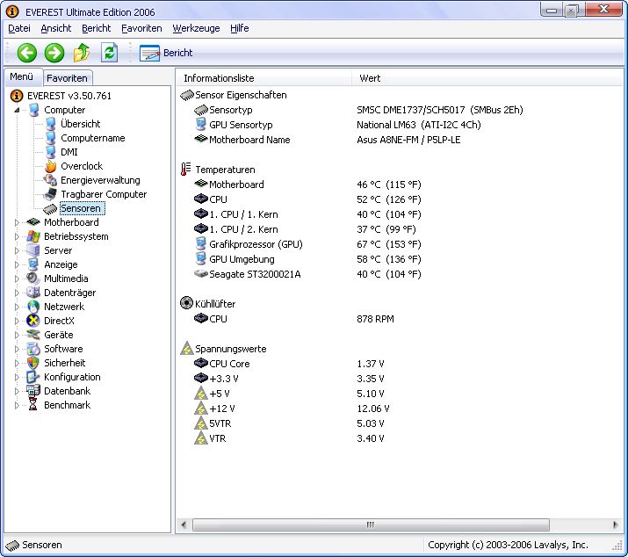The image size is (628, 557).
Task: Open the Bericht menu in menu bar
Action: (96, 28)
